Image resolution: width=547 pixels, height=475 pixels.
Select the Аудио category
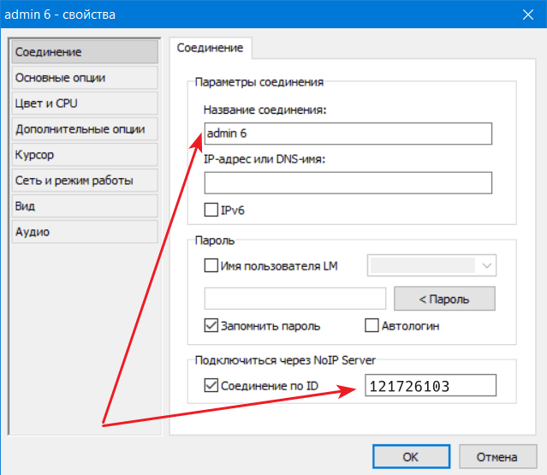click(84, 232)
